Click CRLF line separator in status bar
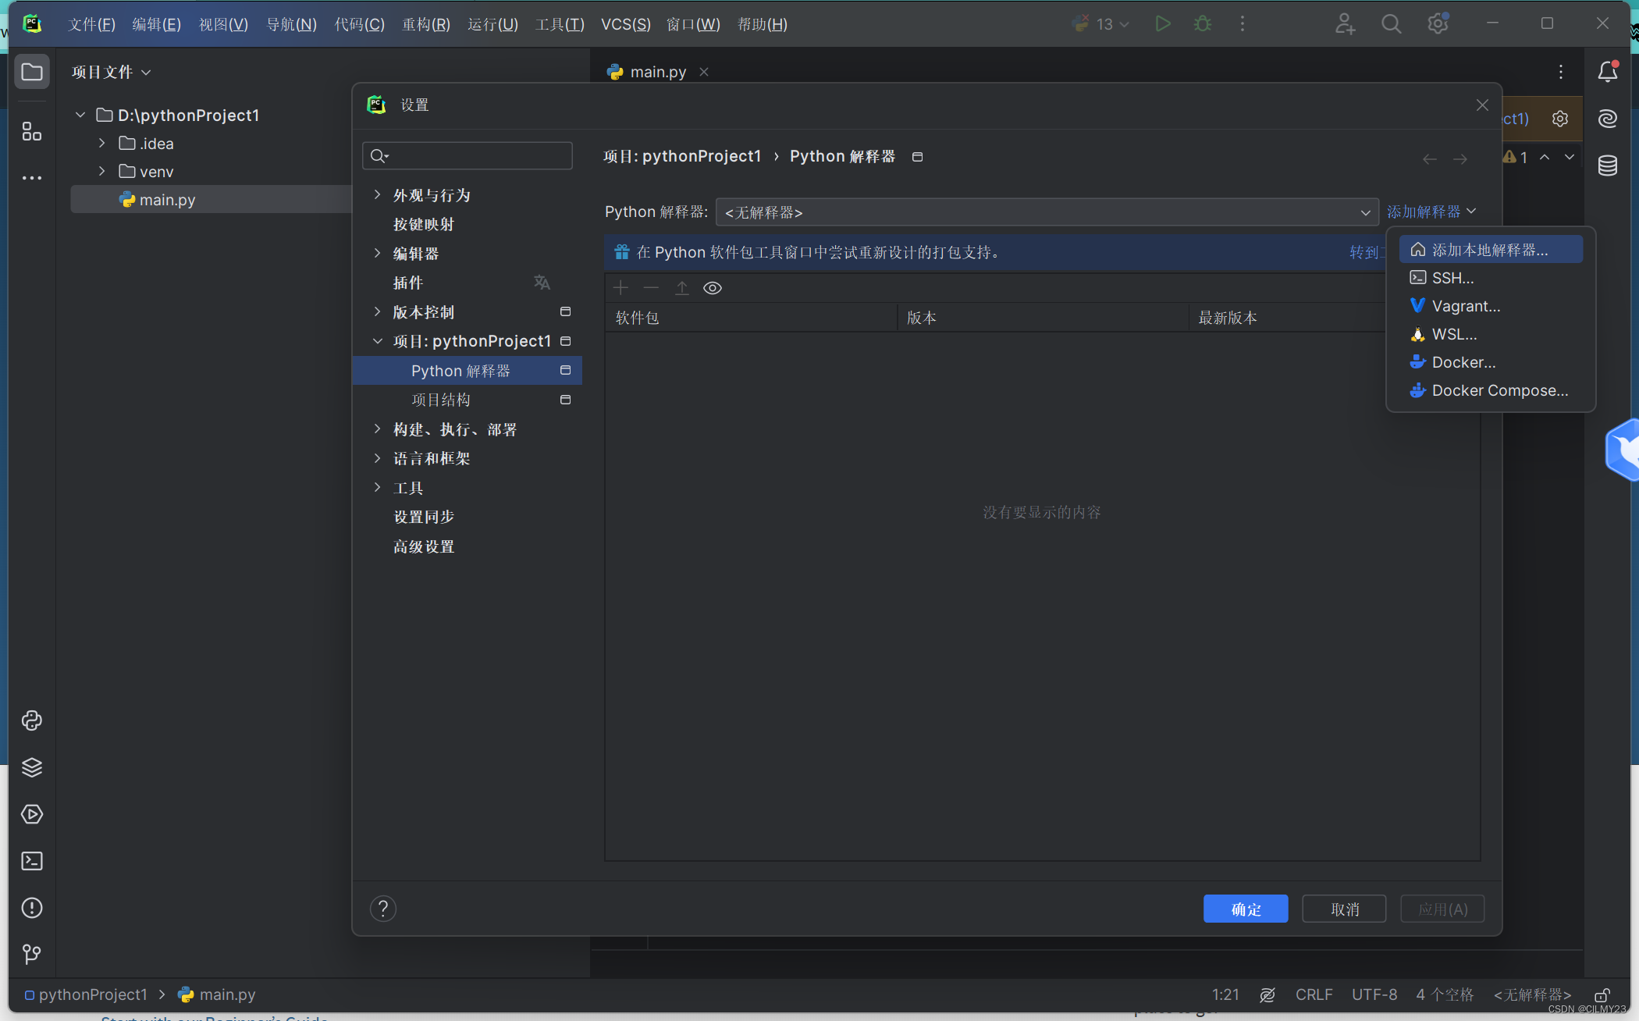Image resolution: width=1639 pixels, height=1021 pixels. click(1314, 995)
